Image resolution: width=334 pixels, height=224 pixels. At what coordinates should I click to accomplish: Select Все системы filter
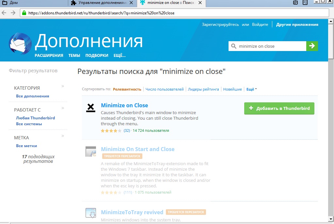(29, 124)
